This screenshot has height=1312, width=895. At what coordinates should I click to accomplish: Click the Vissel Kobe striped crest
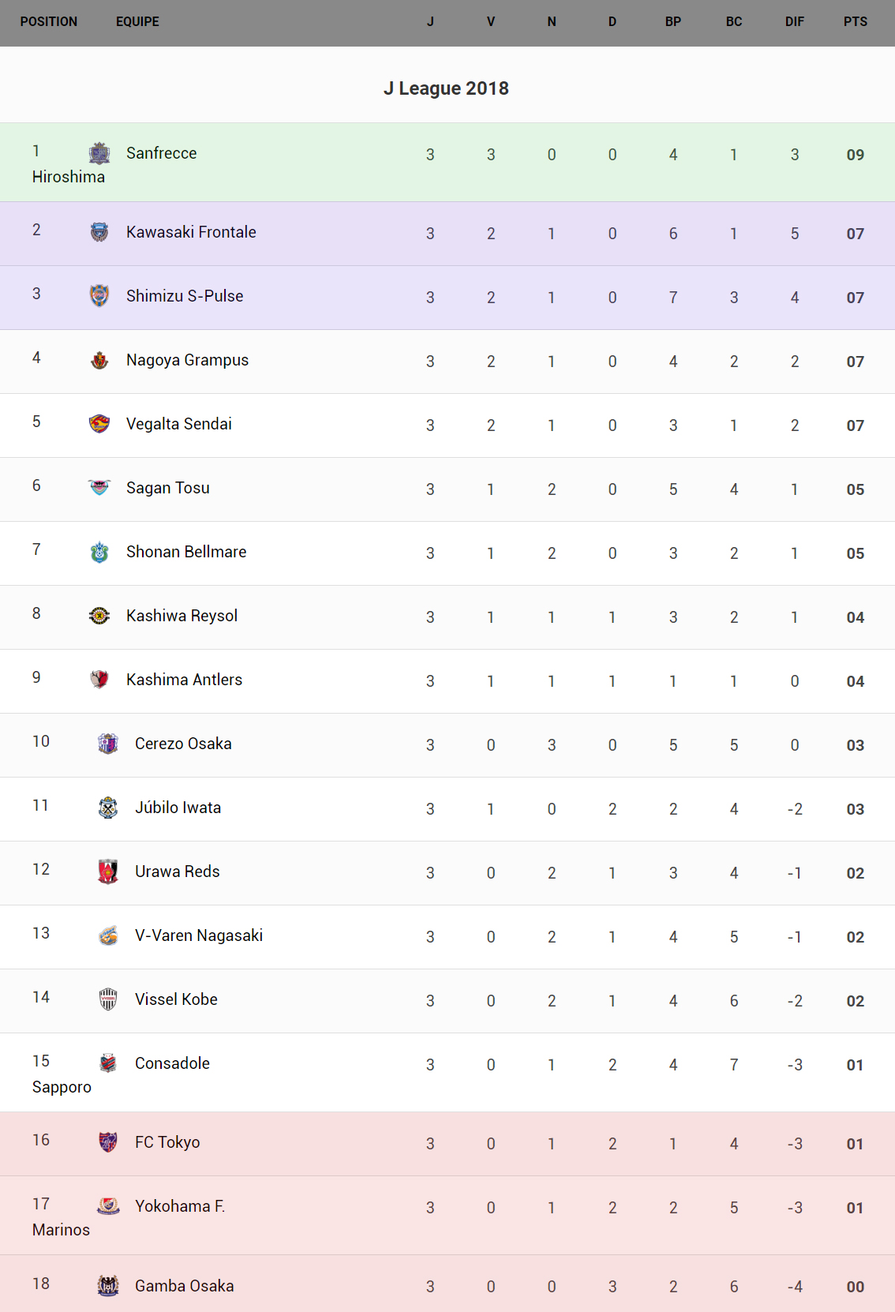108,999
